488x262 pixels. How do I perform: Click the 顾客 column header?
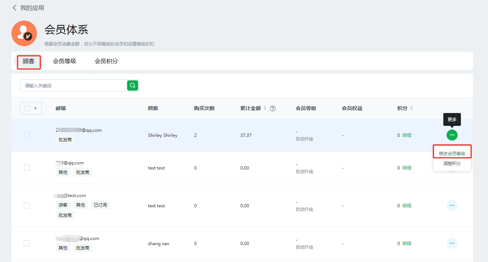coord(153,108)
